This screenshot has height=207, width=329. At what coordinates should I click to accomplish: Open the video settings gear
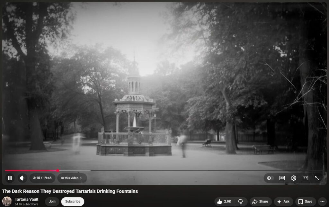point(294,178)
